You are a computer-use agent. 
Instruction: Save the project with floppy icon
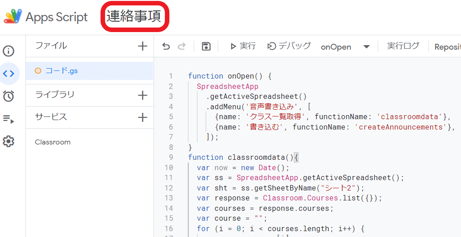click(x=206, y=46)
